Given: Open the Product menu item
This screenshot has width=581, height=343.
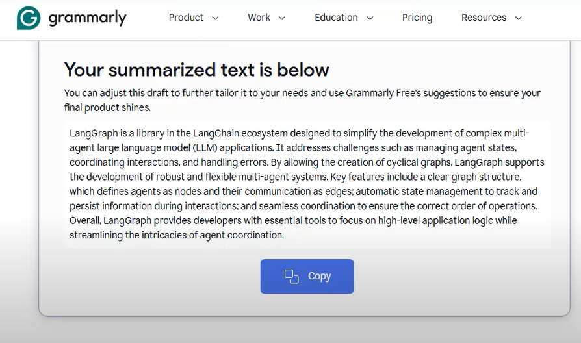Looking at the screenshot, I should 186,18.
